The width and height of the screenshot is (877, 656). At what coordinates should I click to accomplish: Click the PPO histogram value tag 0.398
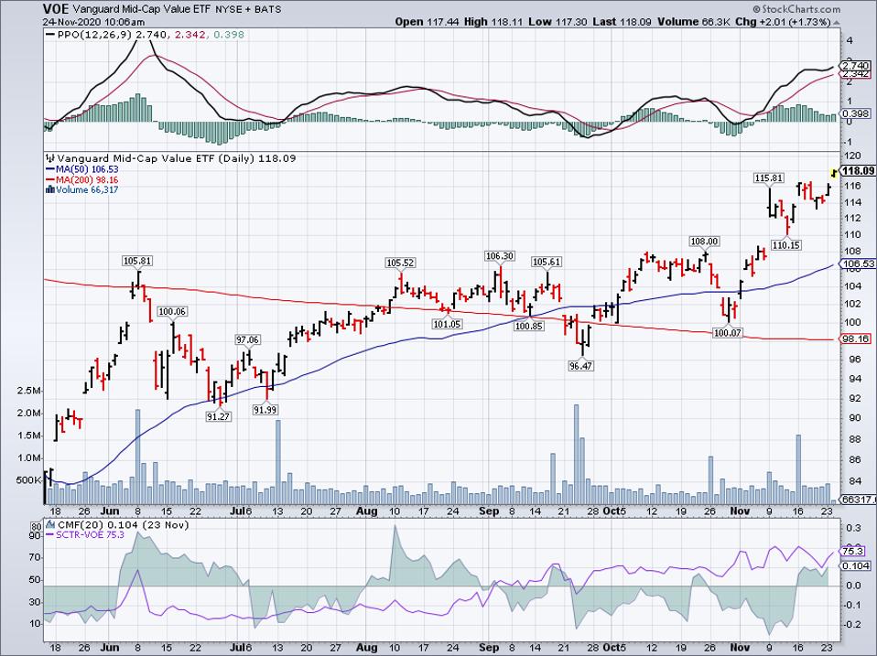click(855, 113)
